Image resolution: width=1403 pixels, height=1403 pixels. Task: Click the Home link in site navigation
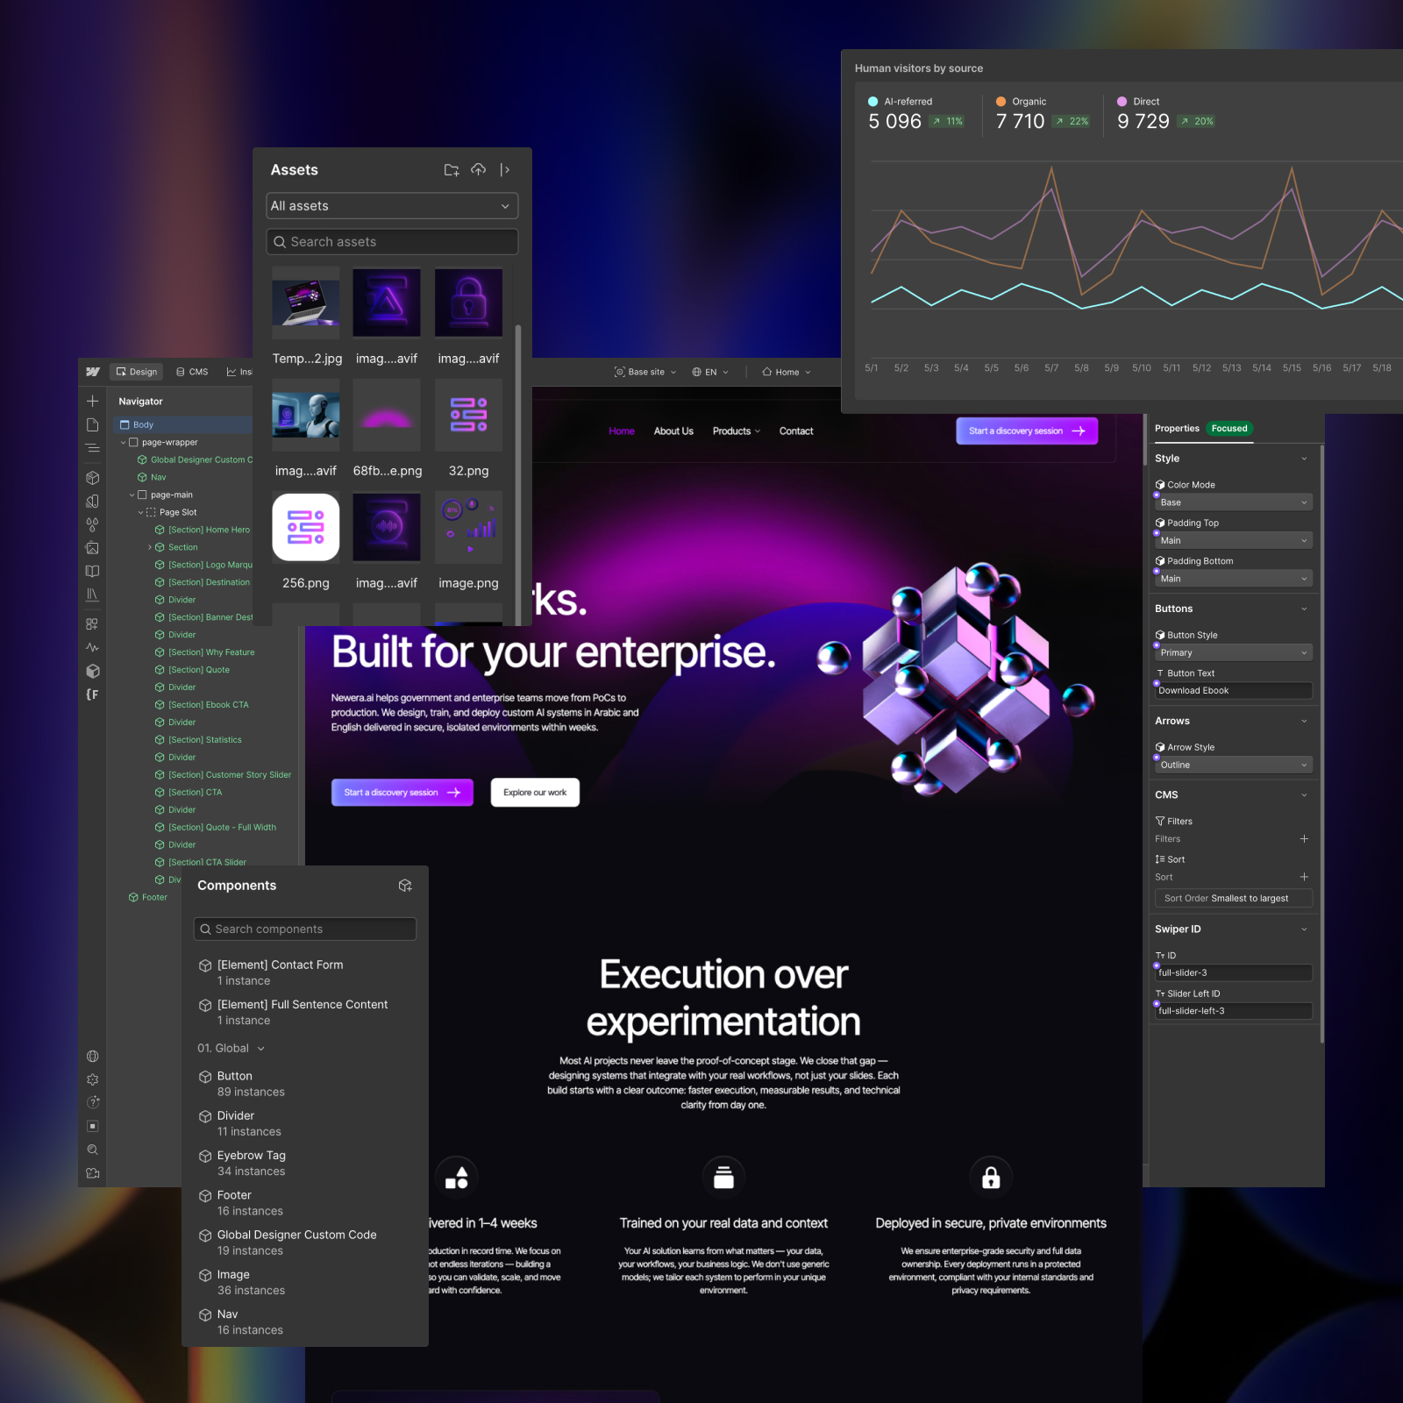point(622,431)
